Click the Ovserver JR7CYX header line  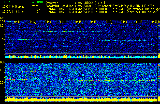[75, 3]
